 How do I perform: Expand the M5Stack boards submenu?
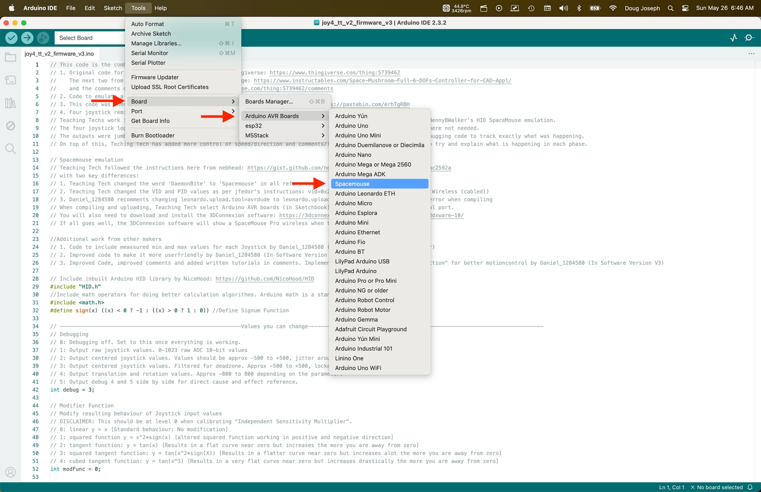(284, 136)
